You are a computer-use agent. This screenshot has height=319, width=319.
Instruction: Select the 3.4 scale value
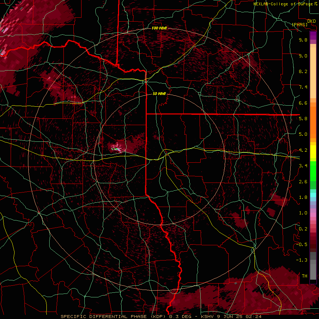pos(303,166)
